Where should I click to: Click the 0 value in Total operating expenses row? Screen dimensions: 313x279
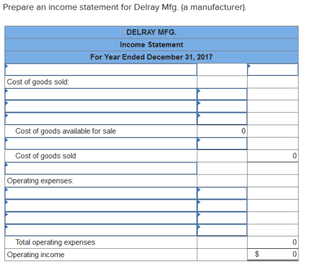pos(295,242)
